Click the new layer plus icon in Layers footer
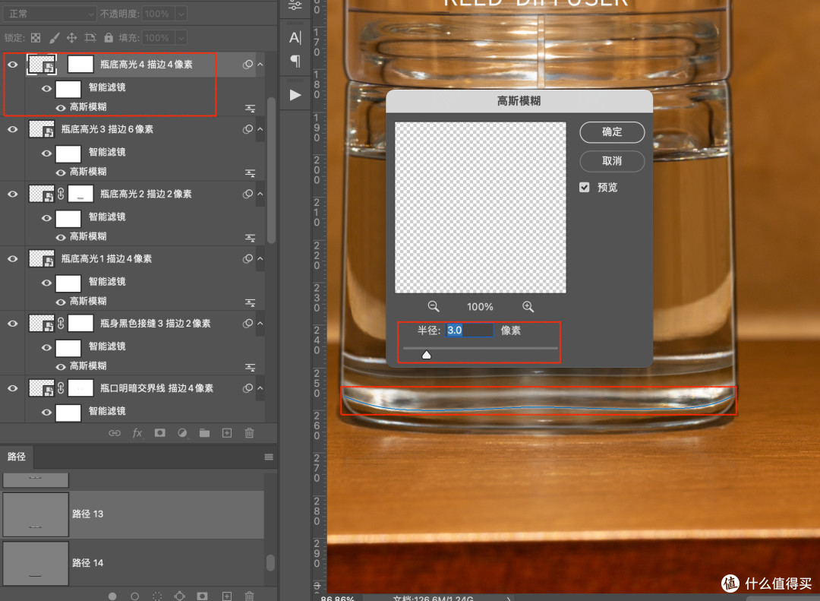The image size is (820, 601). [227, 433]
